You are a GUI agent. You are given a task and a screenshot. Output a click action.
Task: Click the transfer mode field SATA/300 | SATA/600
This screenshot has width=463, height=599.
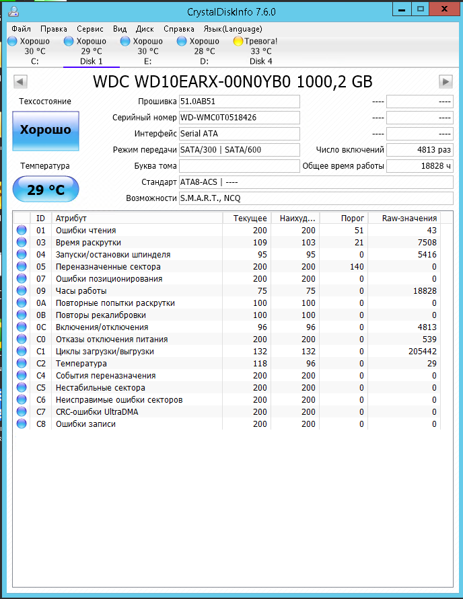pos(240,150)
